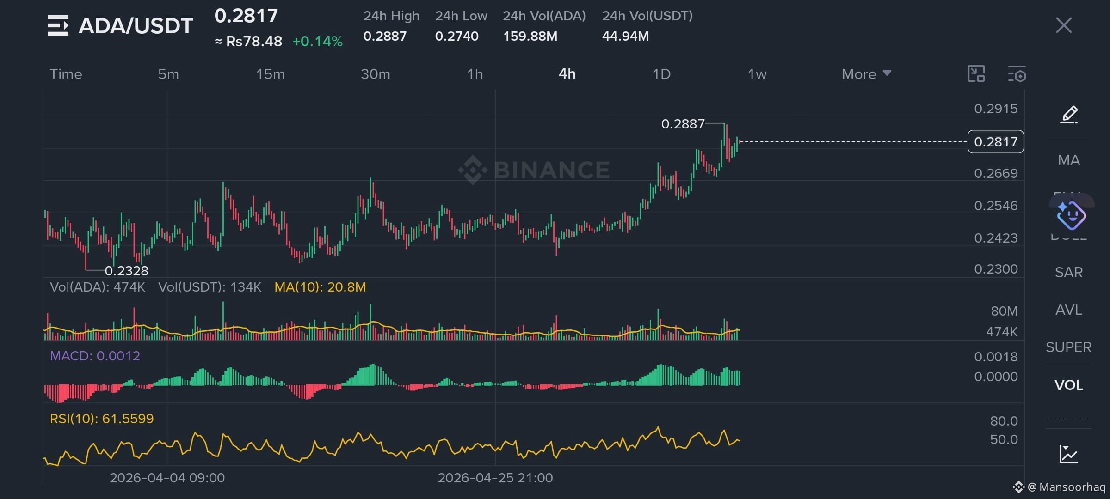Viewport: 1110px width, 499px height.
Task: Click the 24h Vol(ADA) value 159.88M
Action: [x=530, y=36]
